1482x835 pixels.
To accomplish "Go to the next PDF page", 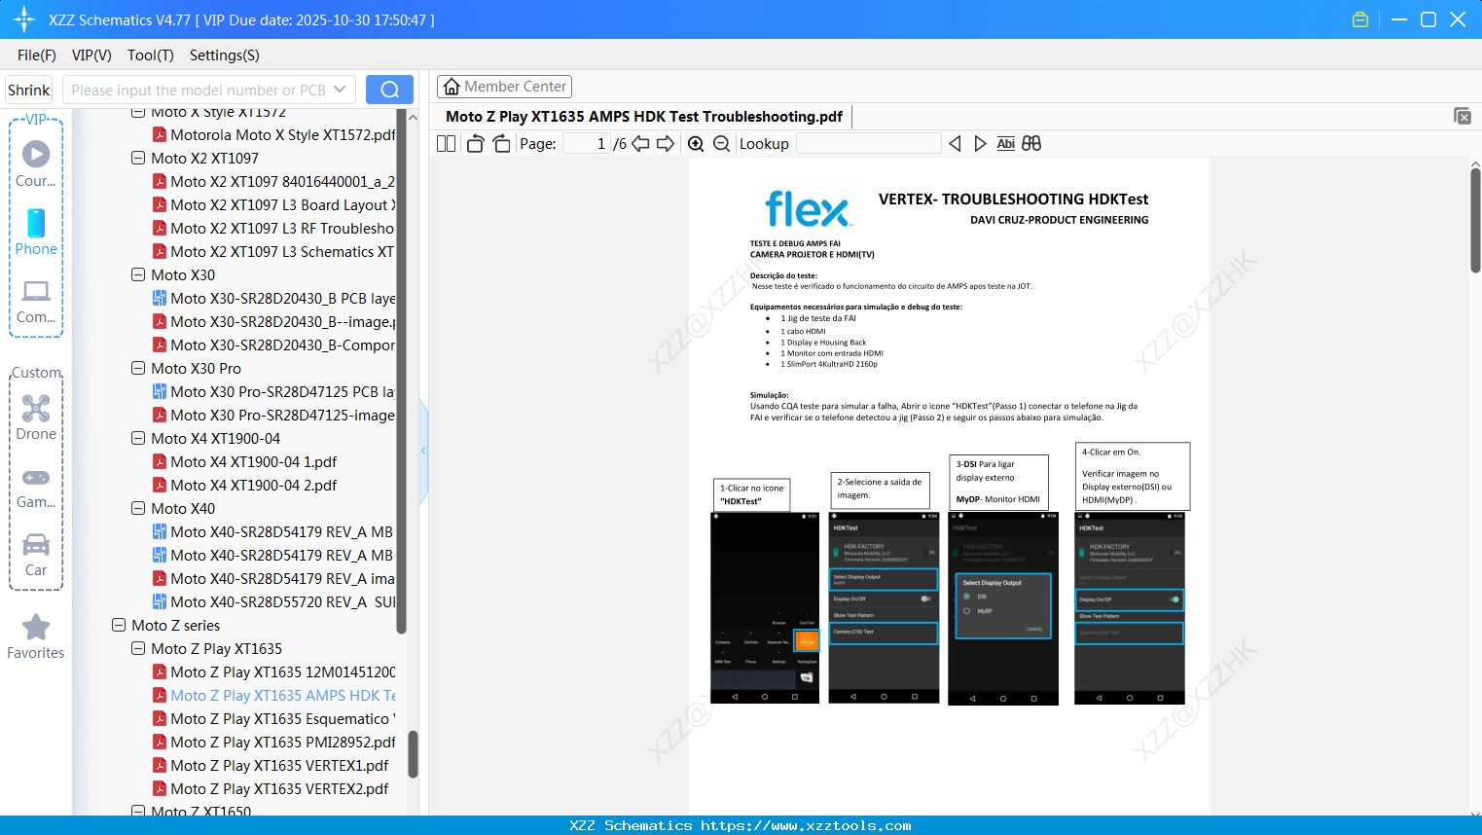I will (x=666, y=143).
